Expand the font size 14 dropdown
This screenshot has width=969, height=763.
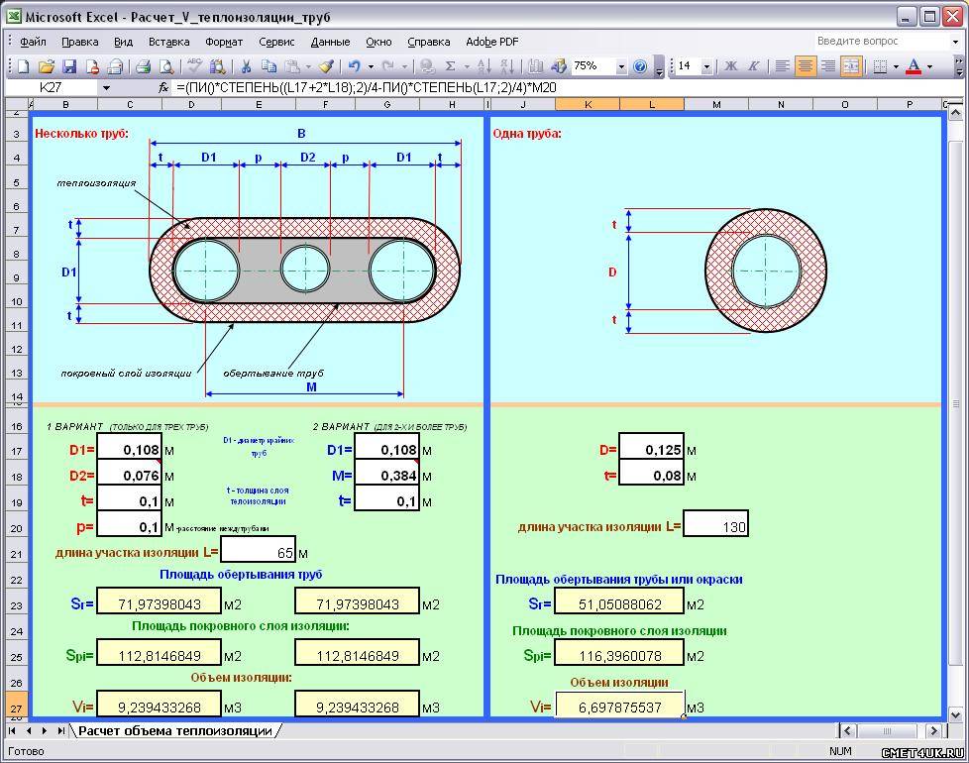point(706,66)
